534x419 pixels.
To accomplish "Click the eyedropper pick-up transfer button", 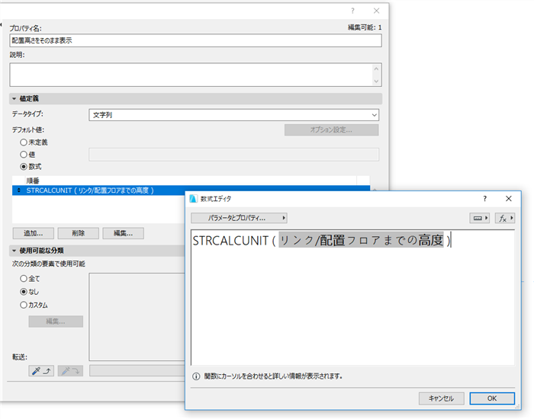I will point(41,370).
